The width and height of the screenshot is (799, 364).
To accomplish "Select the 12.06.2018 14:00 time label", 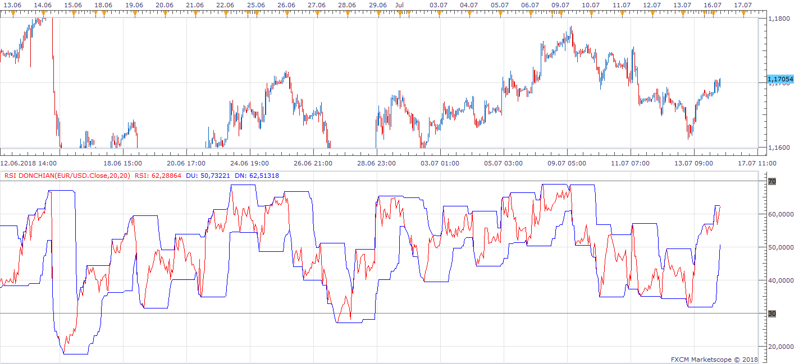I will pyautogui.click(x=29, y=163).
